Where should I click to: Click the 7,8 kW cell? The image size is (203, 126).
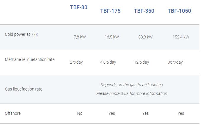click(80, 37)
